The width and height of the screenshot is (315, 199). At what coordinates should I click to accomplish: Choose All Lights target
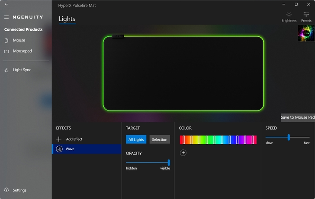[x=136, y=139]
